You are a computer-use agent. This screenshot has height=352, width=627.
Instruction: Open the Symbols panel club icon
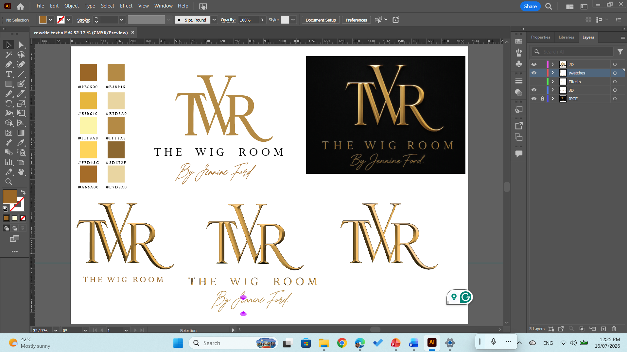[x=519, y=64]
